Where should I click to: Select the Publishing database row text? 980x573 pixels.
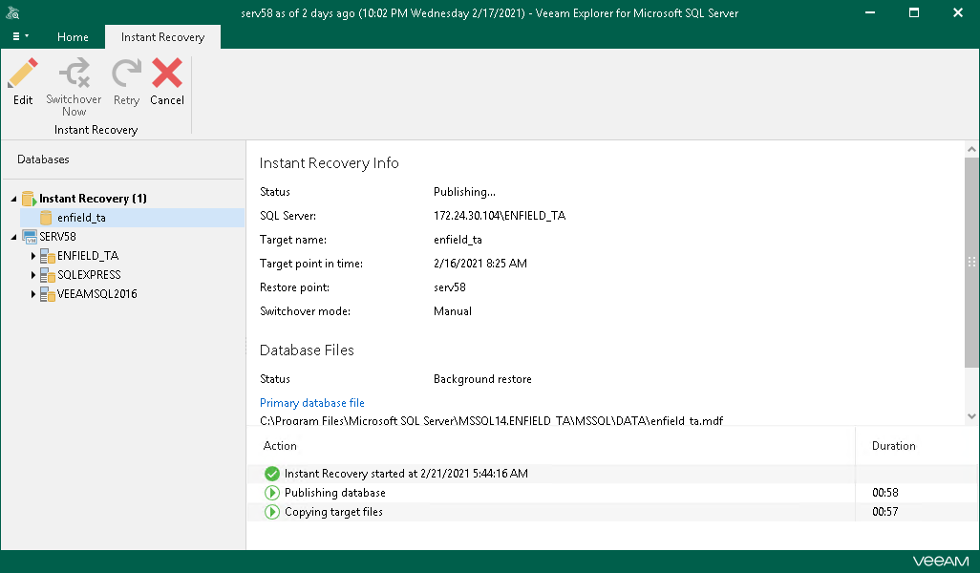tap(335, 493)
